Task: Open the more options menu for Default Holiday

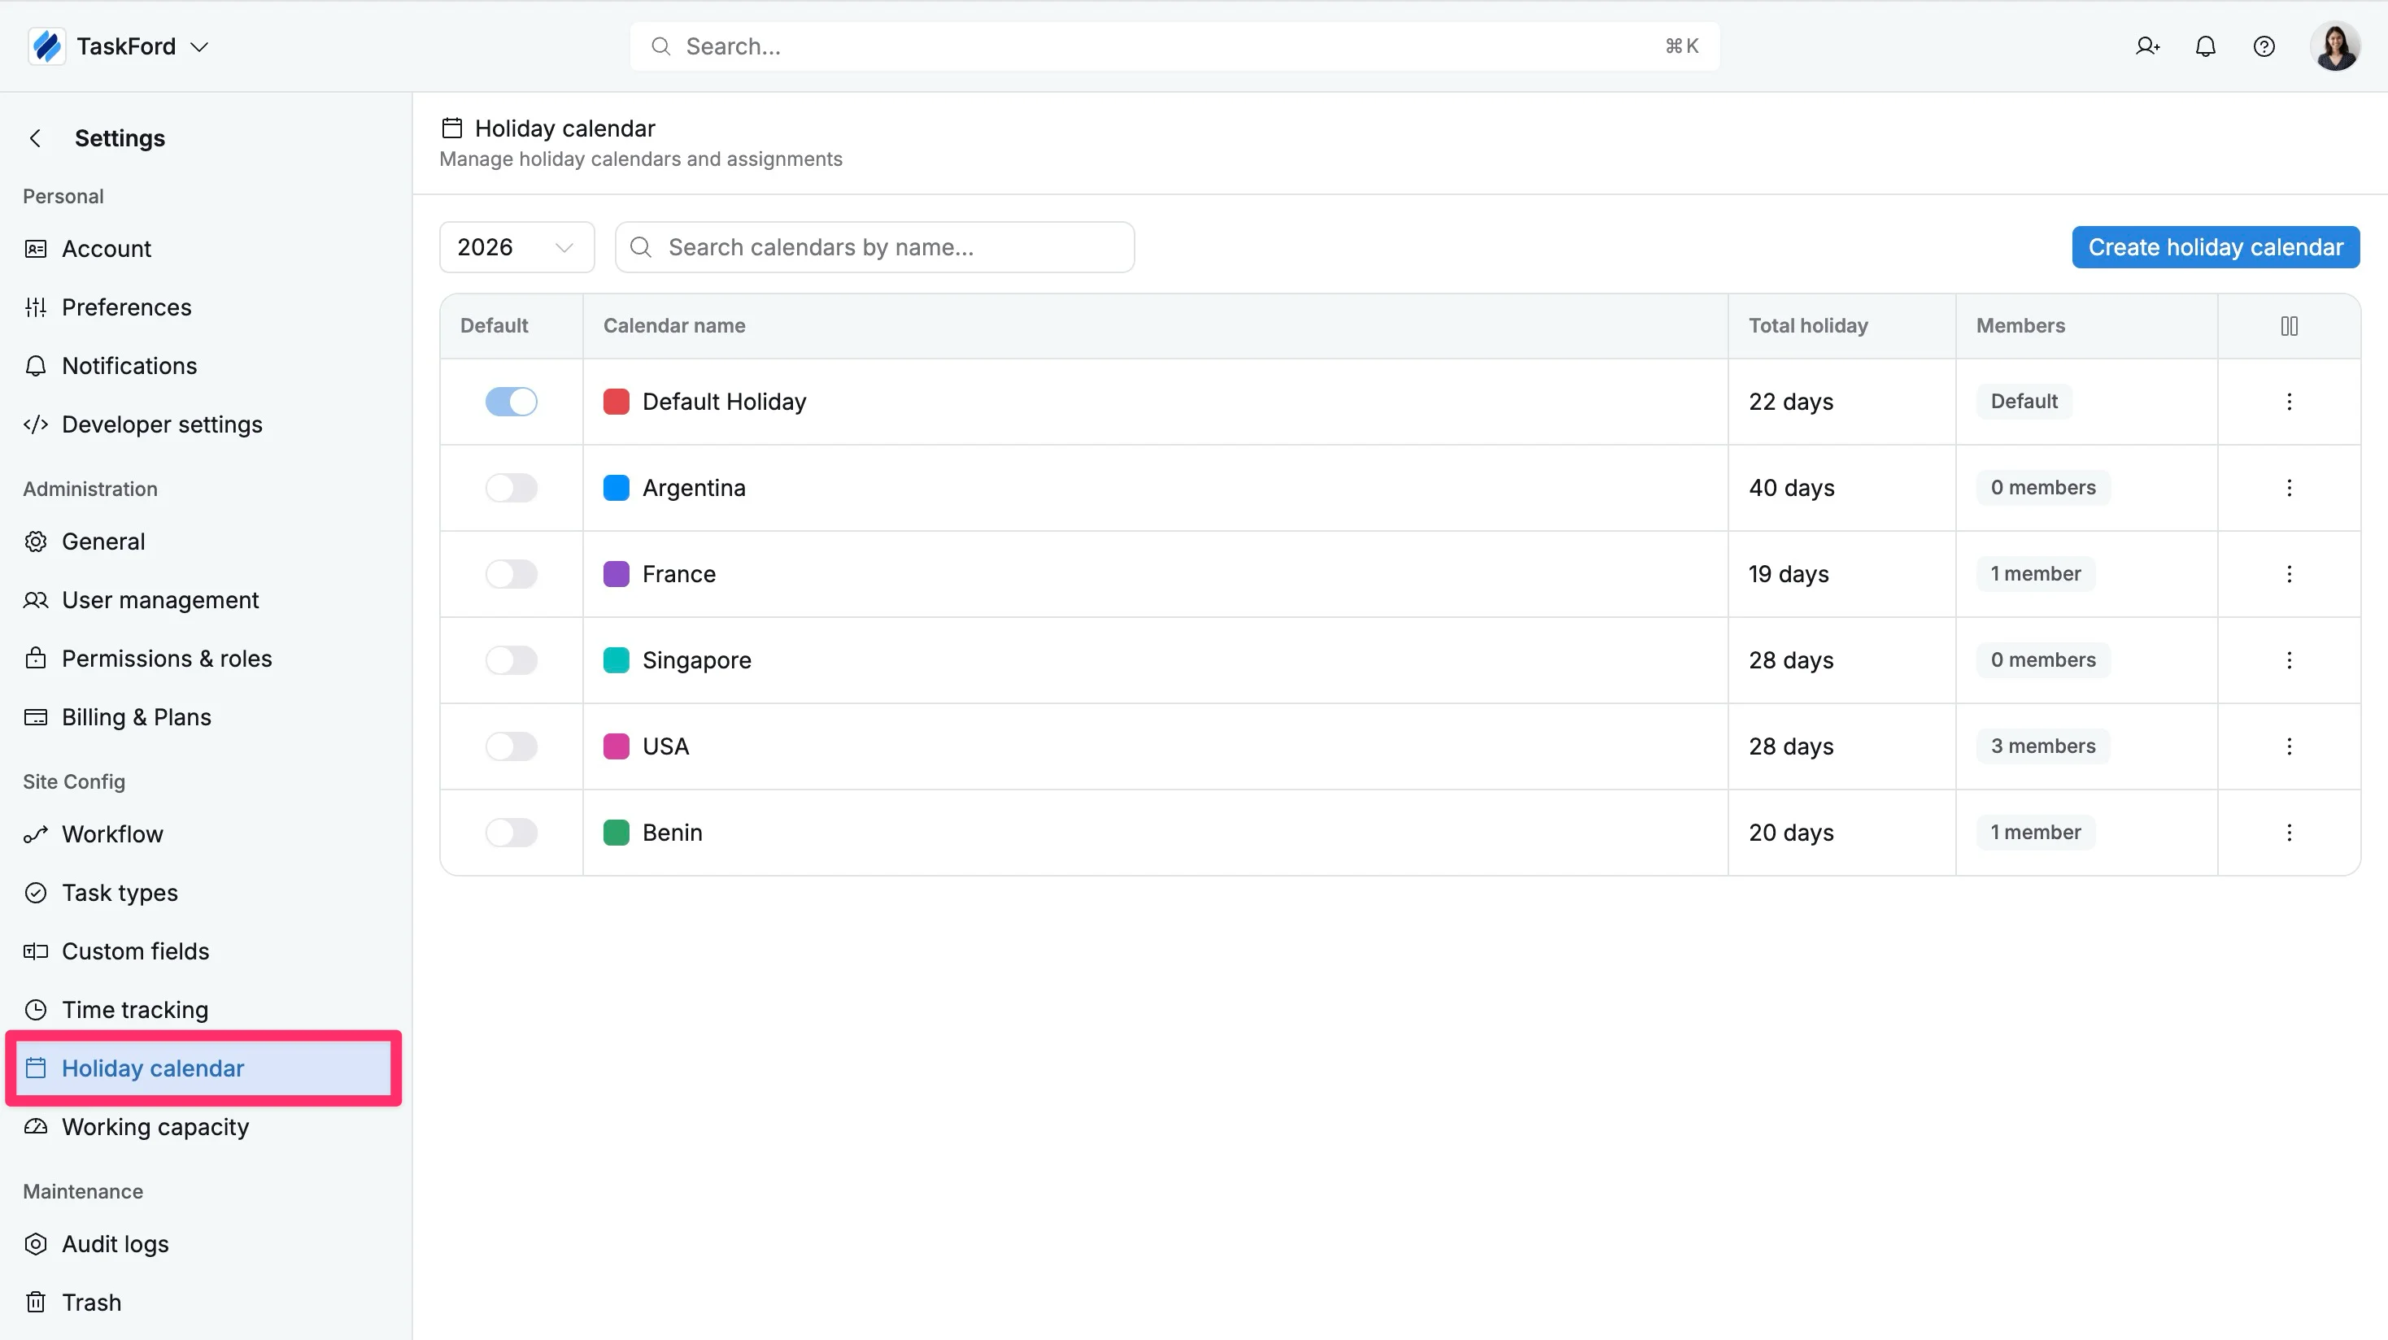Action: coord(2289,401)
